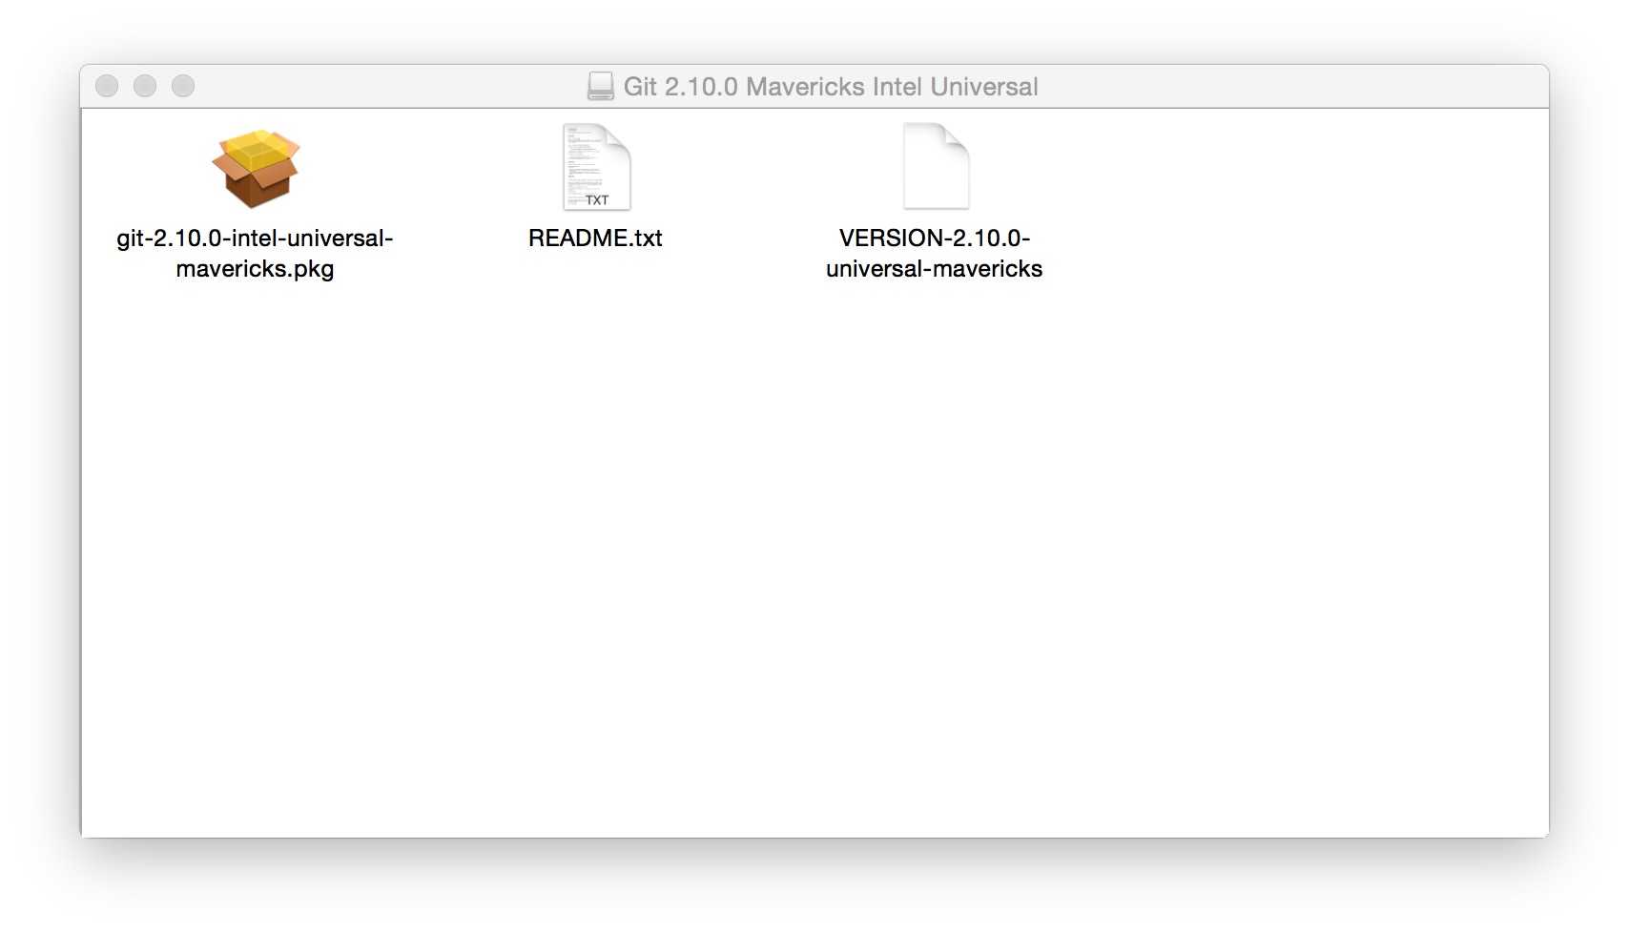Screen dimensions: 1629x933
Task: Select the README.txt document icon
Action: (x=596, y=167)
